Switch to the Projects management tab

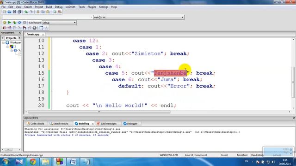11,38
